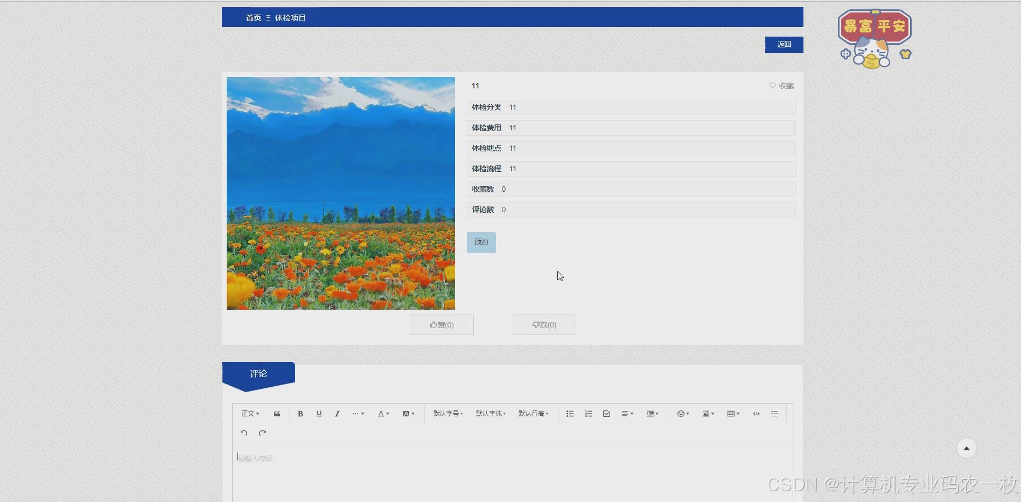Image resolution: width=1021 pixels, height=502 pixels.
Task: Insert a to-do checkbox list
Action: [x=606, y=414]
